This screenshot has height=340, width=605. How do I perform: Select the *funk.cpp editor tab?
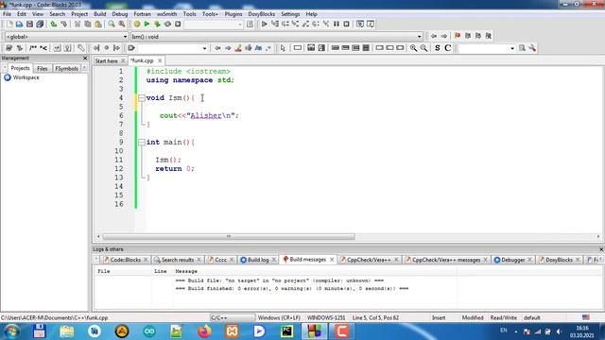click(x=142, y=60)
